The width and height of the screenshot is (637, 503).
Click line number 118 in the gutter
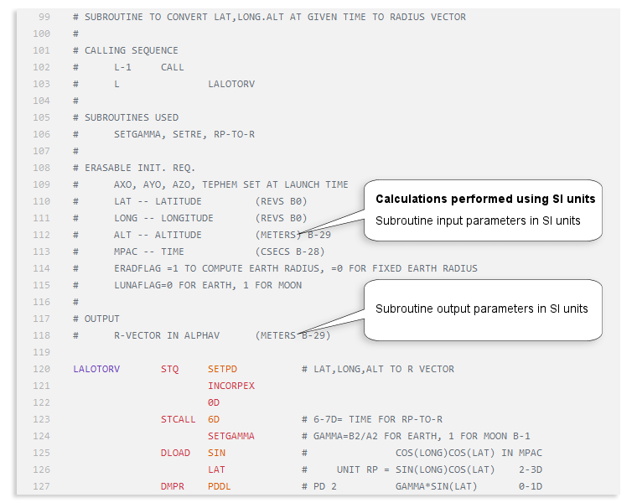41,335
